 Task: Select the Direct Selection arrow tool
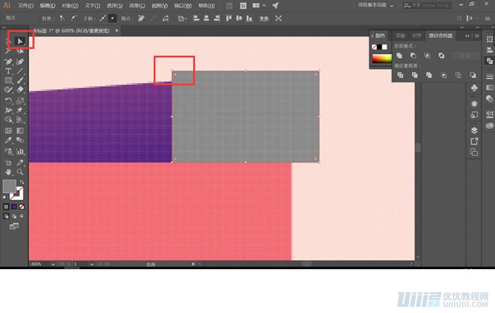click(20, 42)
